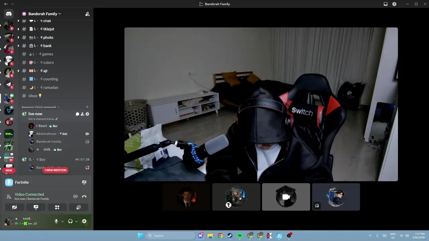Click the invite people icon beside server name

pos(87,14)
